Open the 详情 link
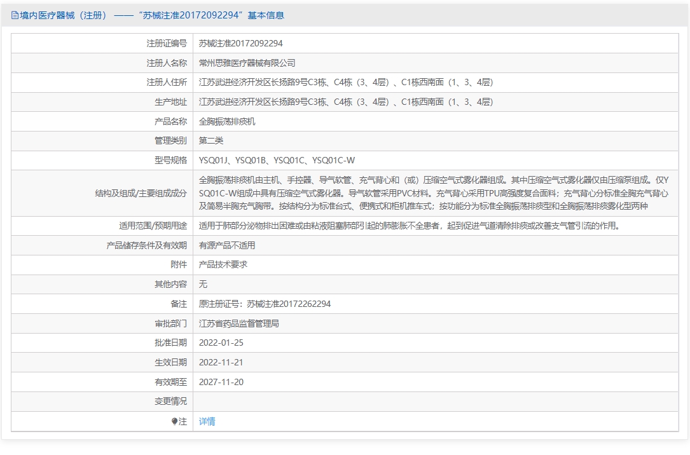This screenshot has height=455, width=690. coord(207,421)
